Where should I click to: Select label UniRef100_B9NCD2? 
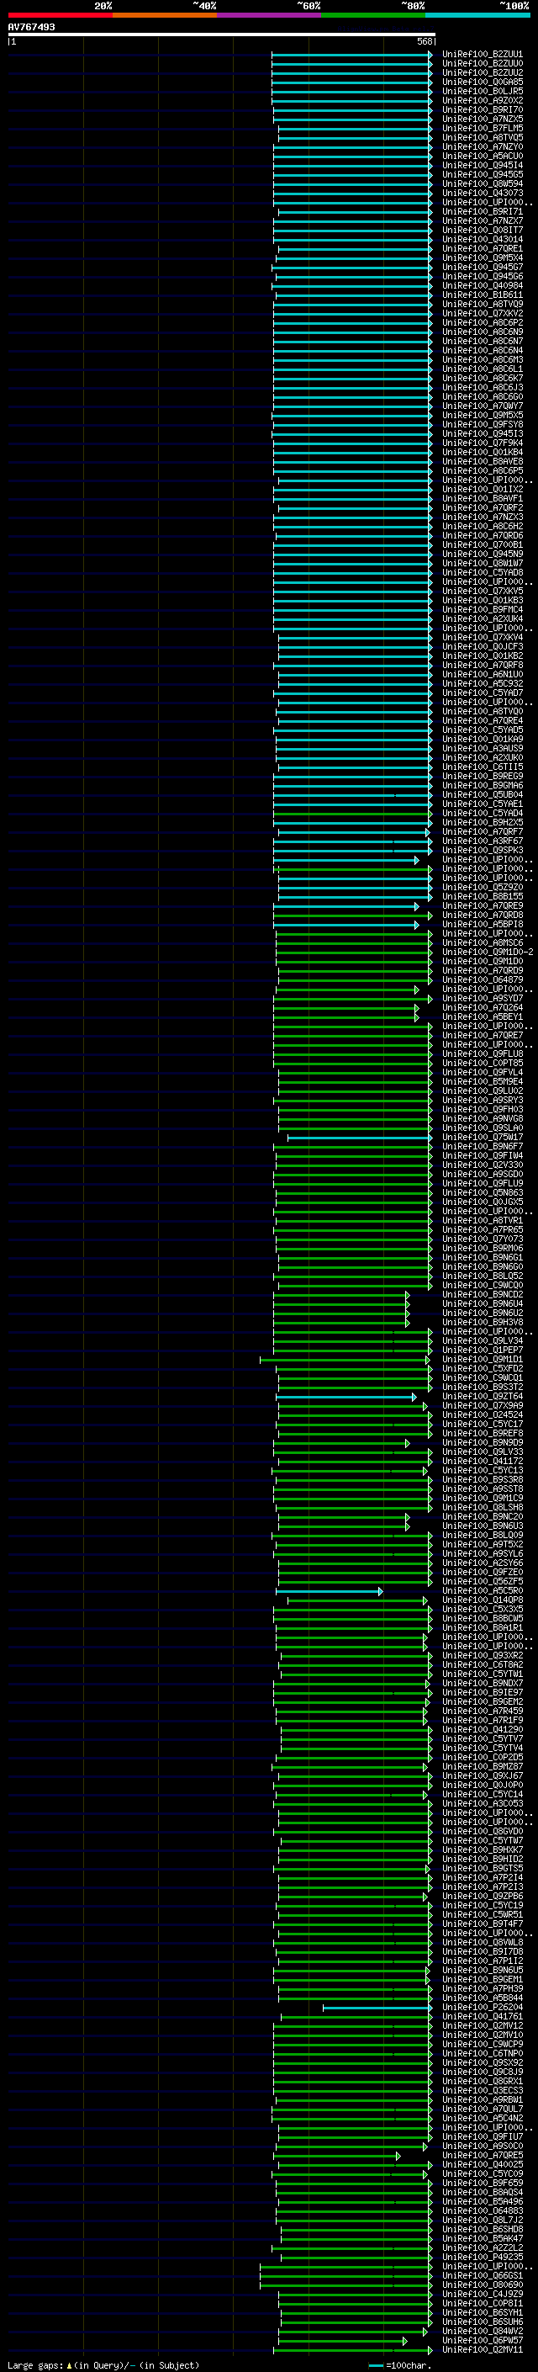[482, 1295]
